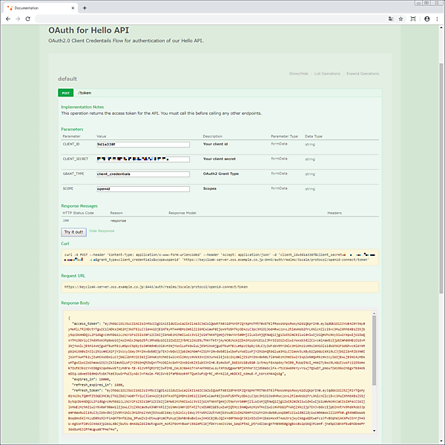
Task: Click the Hide Response link
Action: 101,231
